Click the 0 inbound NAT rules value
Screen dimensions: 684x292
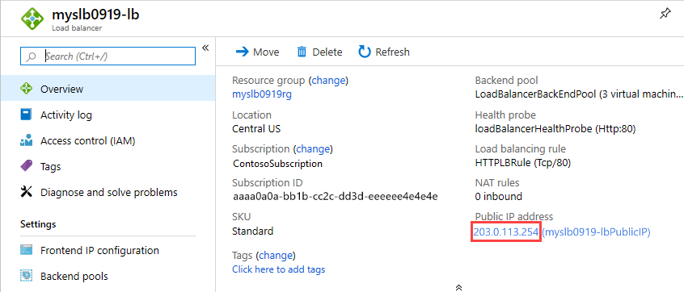tap(499, 196)
